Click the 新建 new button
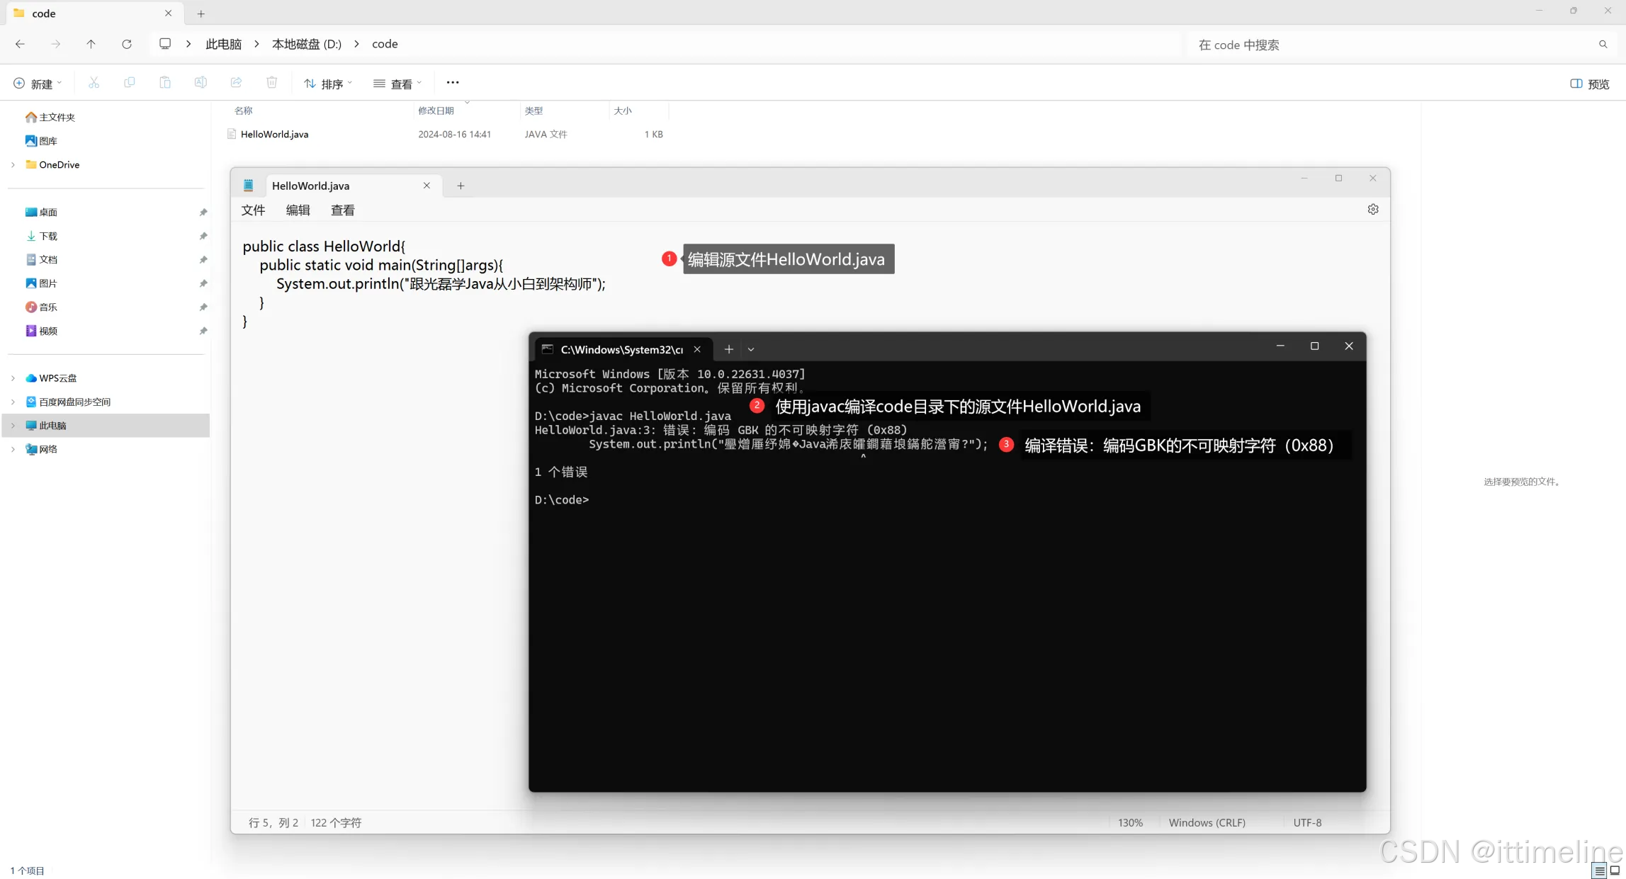The image size is (1626, 879). click(38, 84)
